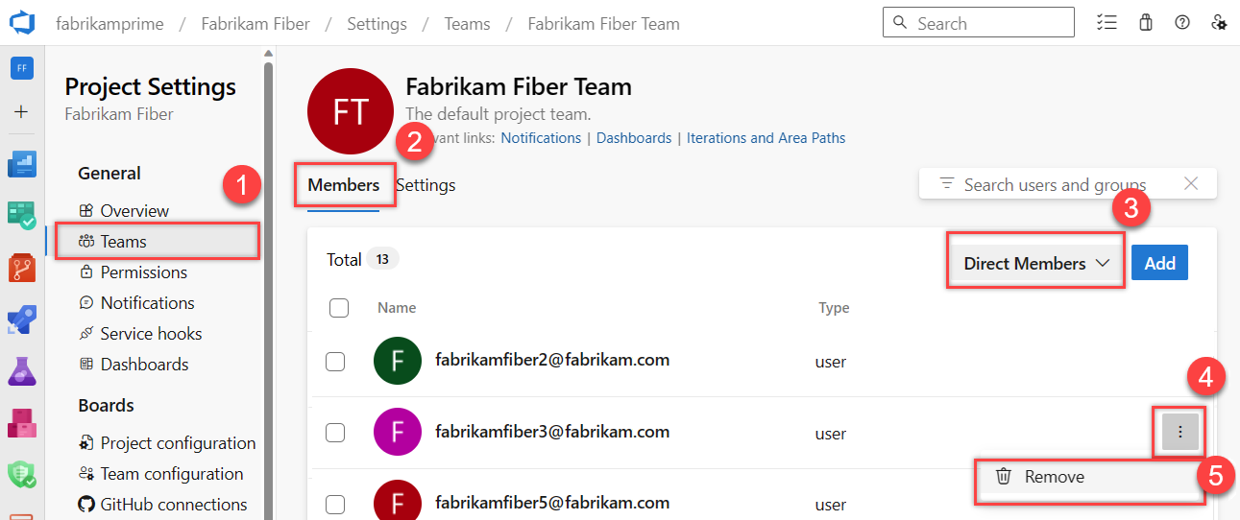1240x520 pixels.
Task: Click avatar of fabrikamfiber3@fabrikam.com
Action: point(397,433)
